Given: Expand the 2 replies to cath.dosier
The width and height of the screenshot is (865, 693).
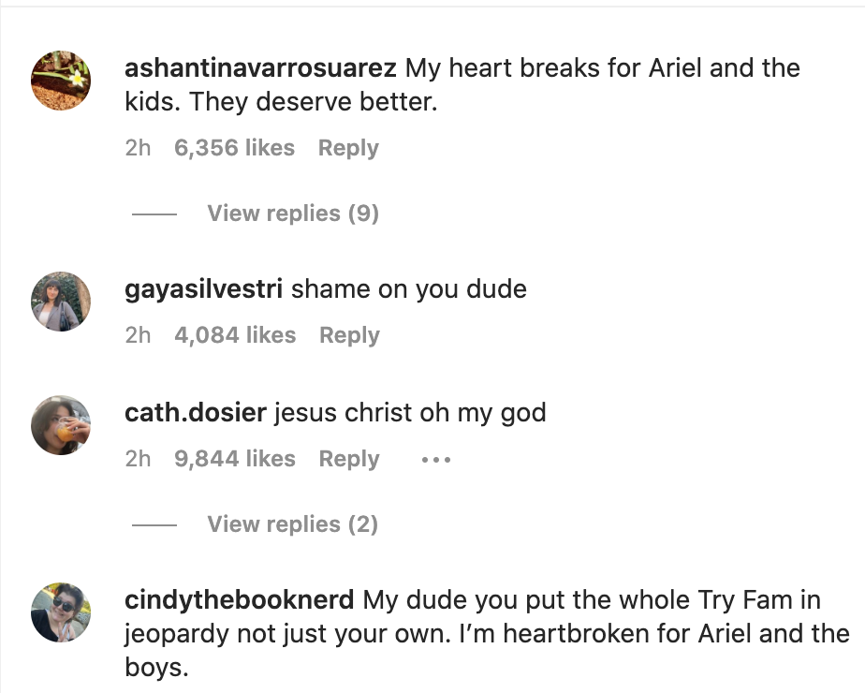Looking at the screenshot, I should pyautogui.click(x=292, y=524).
